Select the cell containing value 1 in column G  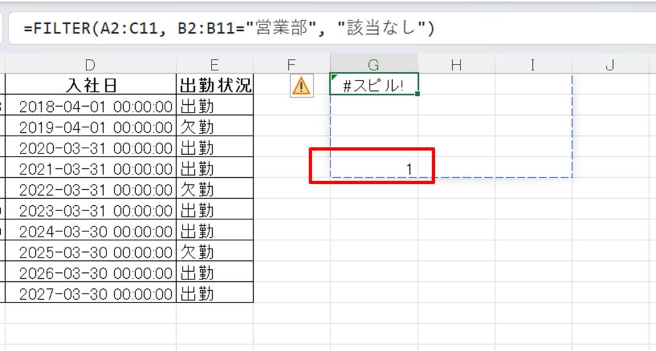pyautogui.click(x=373, y=168)
